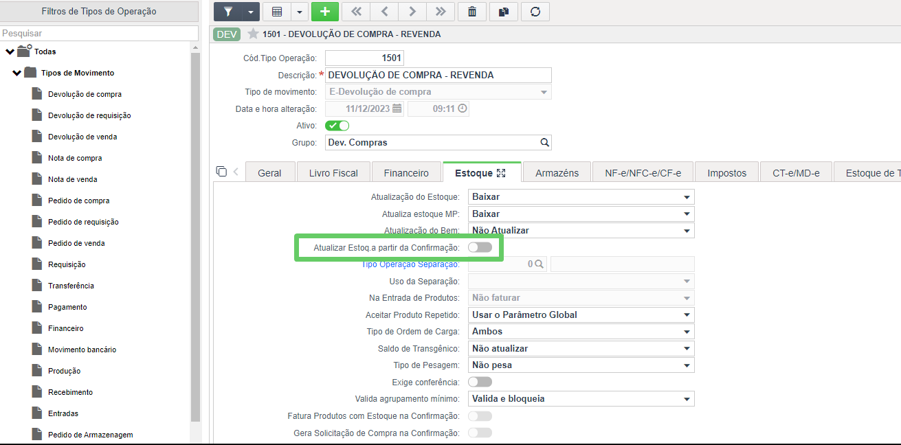Search Tipo Operação Separação magnifier
Screen dimensions: 901x445
(x=540, y=264)
